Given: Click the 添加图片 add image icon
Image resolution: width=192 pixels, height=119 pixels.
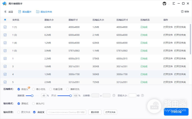Looking at the screenshot, I should coord(20,12).
